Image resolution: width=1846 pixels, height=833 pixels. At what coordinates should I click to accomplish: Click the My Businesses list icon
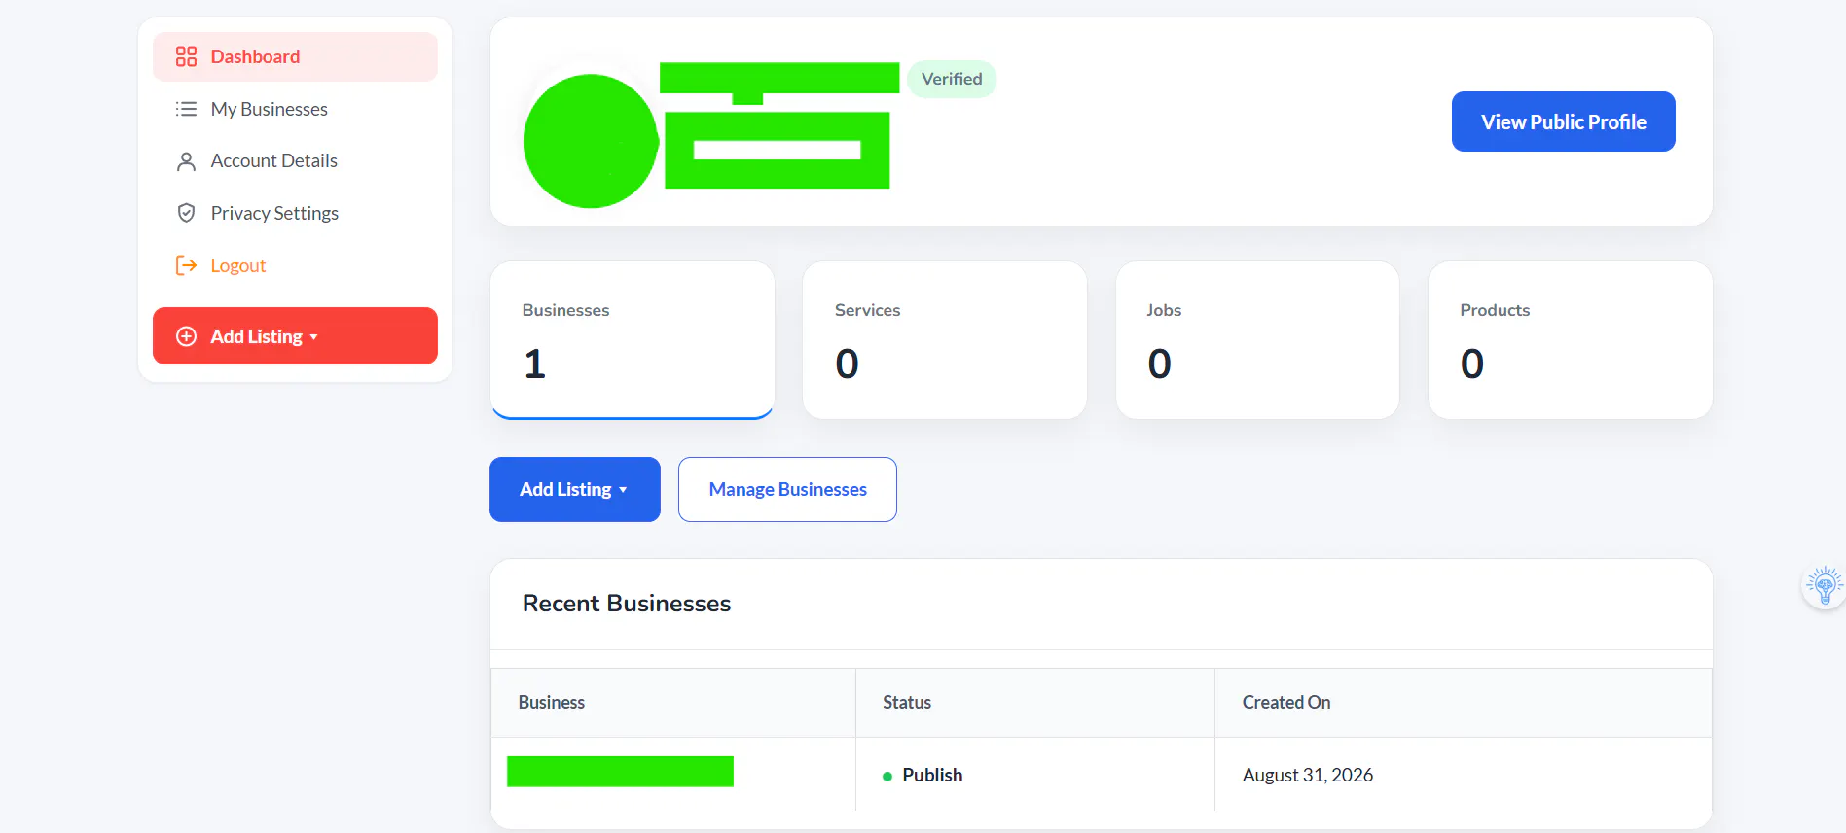[x=186, y=109]
